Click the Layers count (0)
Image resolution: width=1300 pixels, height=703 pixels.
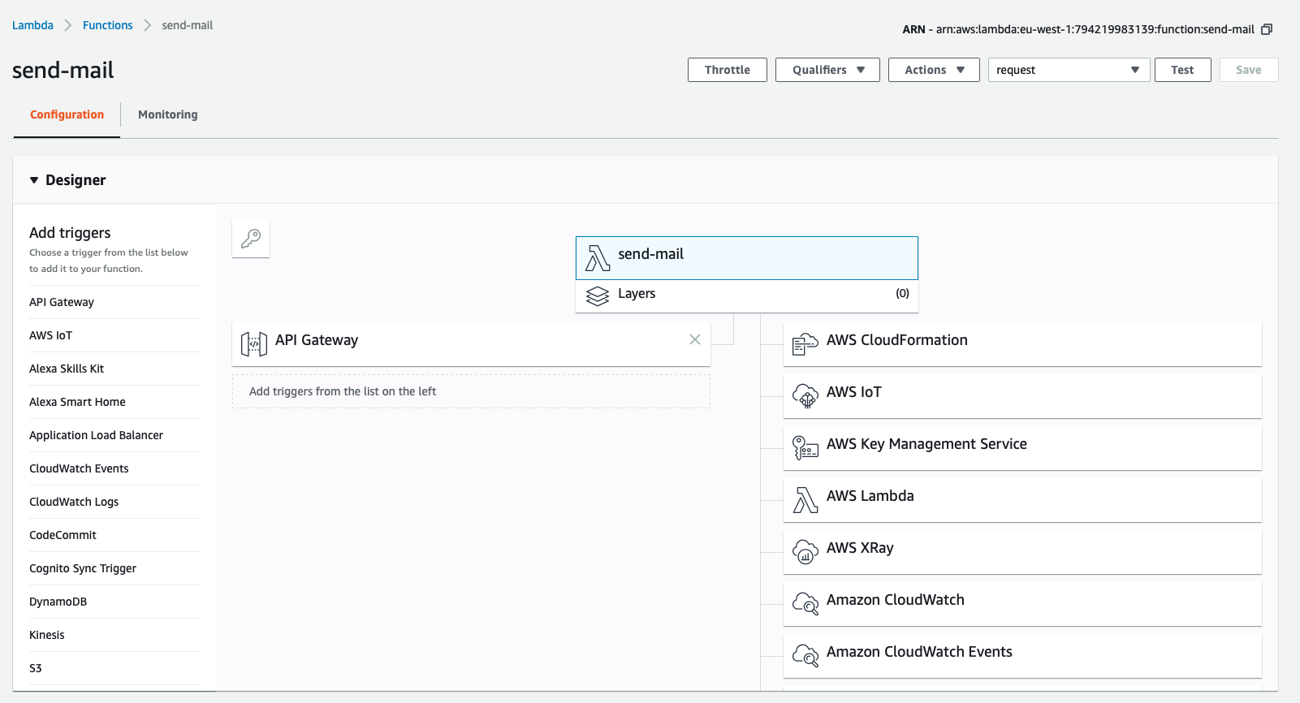click(x=902, y=293)
